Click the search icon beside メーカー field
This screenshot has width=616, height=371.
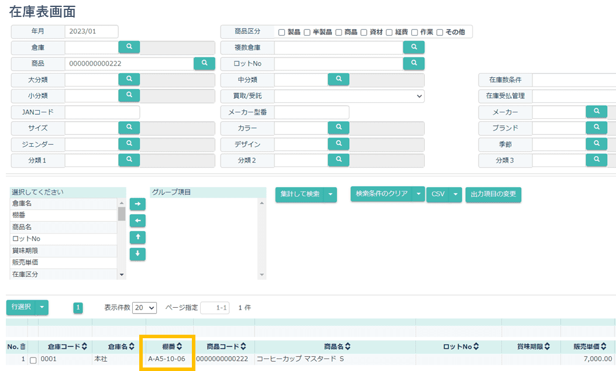[596, 112]
